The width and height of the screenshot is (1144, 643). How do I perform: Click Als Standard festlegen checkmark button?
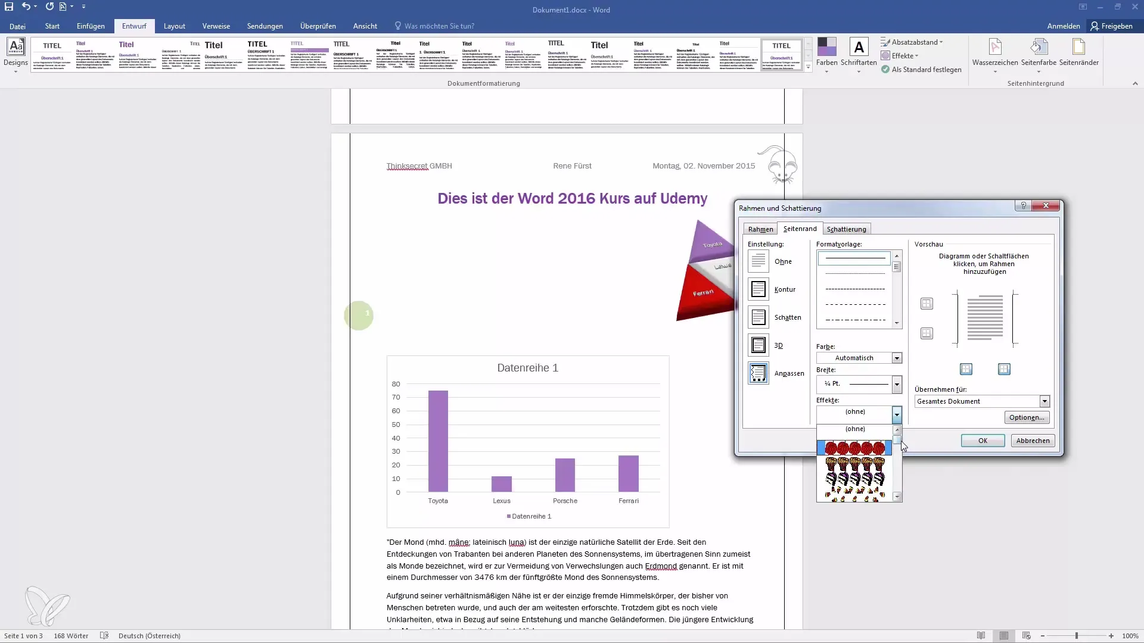(x=921, y=70)
